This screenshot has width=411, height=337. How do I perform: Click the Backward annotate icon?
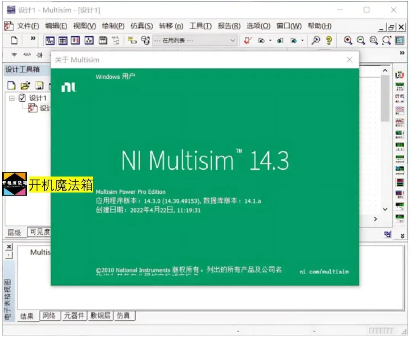[280, 40]
